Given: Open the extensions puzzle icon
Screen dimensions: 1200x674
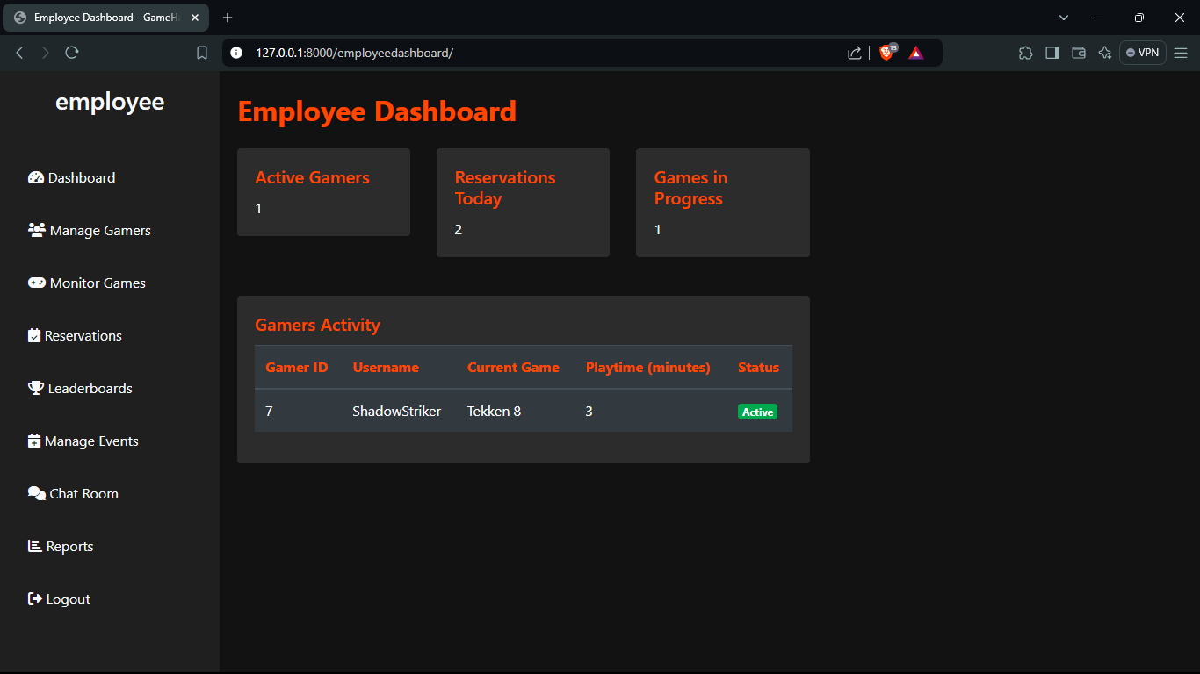Looking at the screenshot, I should point(1025,53).
